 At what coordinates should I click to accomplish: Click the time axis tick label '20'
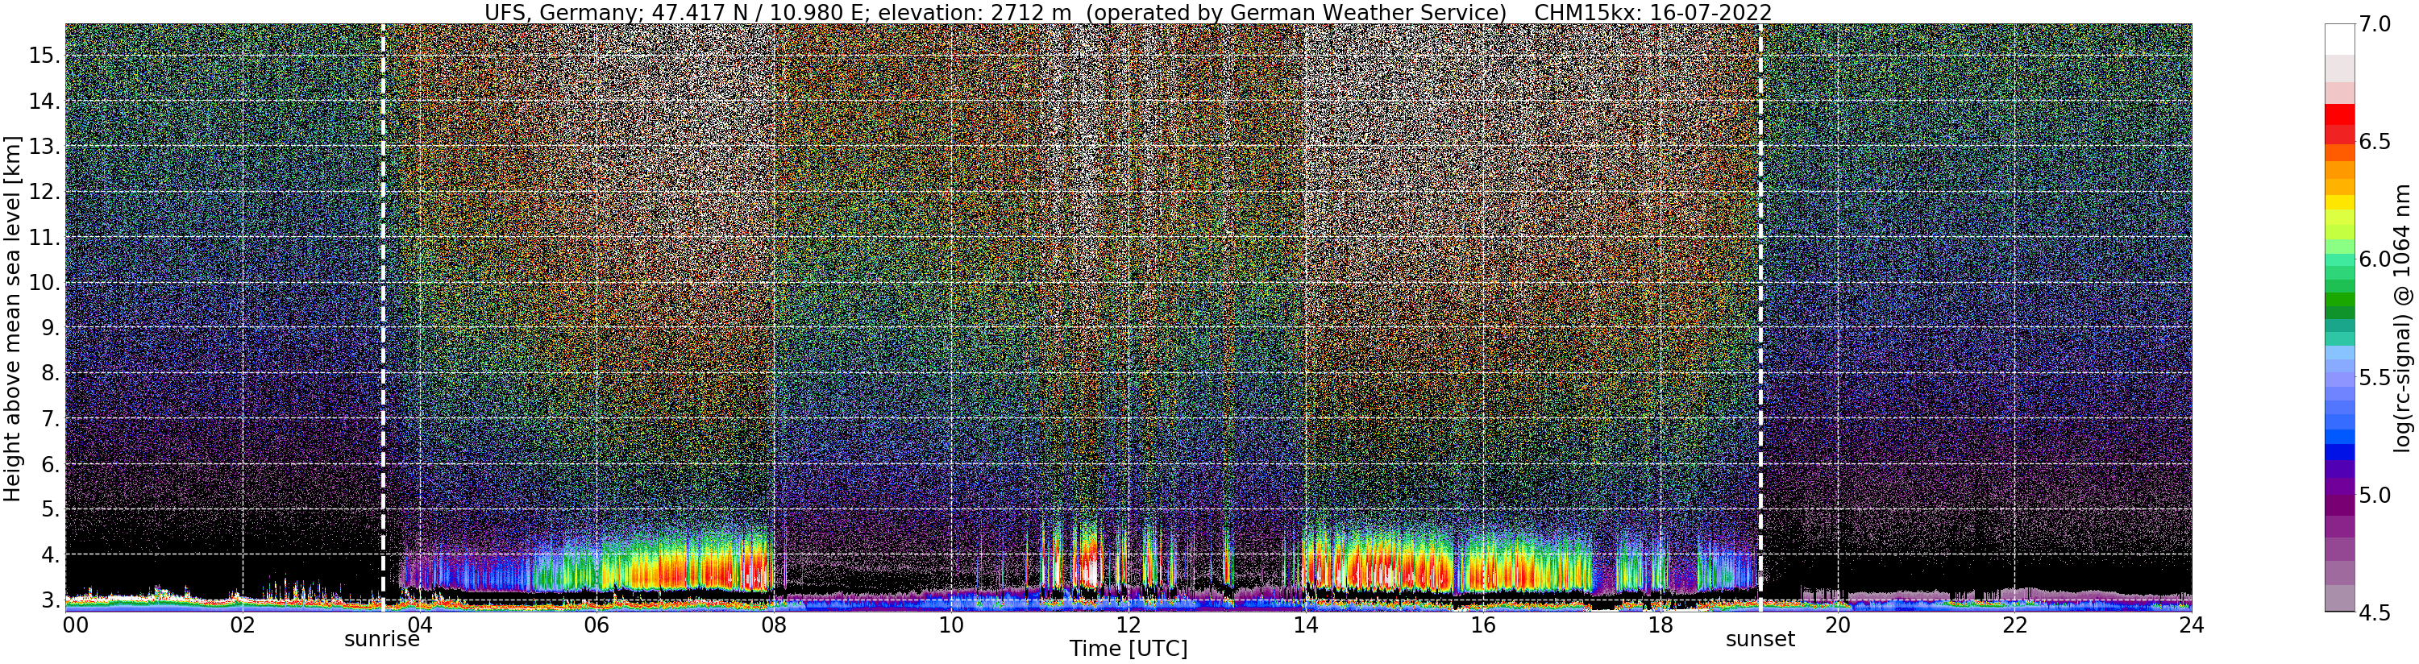(1837, 625)
